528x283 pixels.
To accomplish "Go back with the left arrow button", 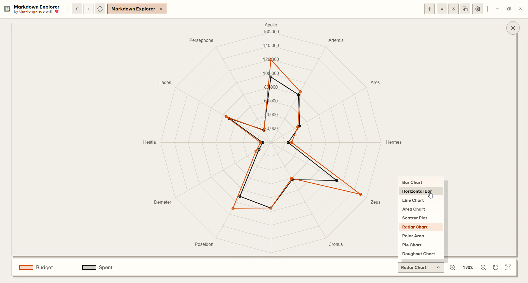I will [x=77, y=9].
